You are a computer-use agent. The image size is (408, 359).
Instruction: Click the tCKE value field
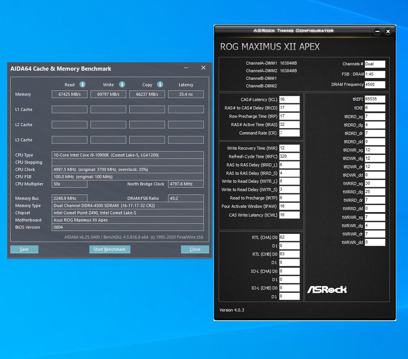(375, 108)
